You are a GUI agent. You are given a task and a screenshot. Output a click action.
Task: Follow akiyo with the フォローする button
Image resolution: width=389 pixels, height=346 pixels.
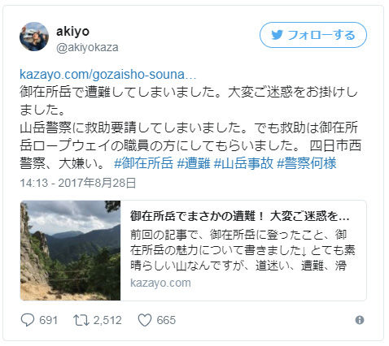(x=313, y=35)
